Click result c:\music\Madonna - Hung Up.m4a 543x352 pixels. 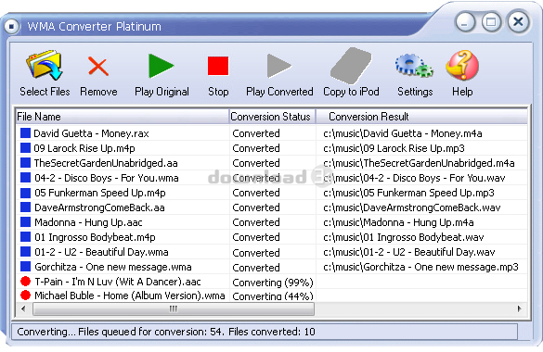point(398,222)
